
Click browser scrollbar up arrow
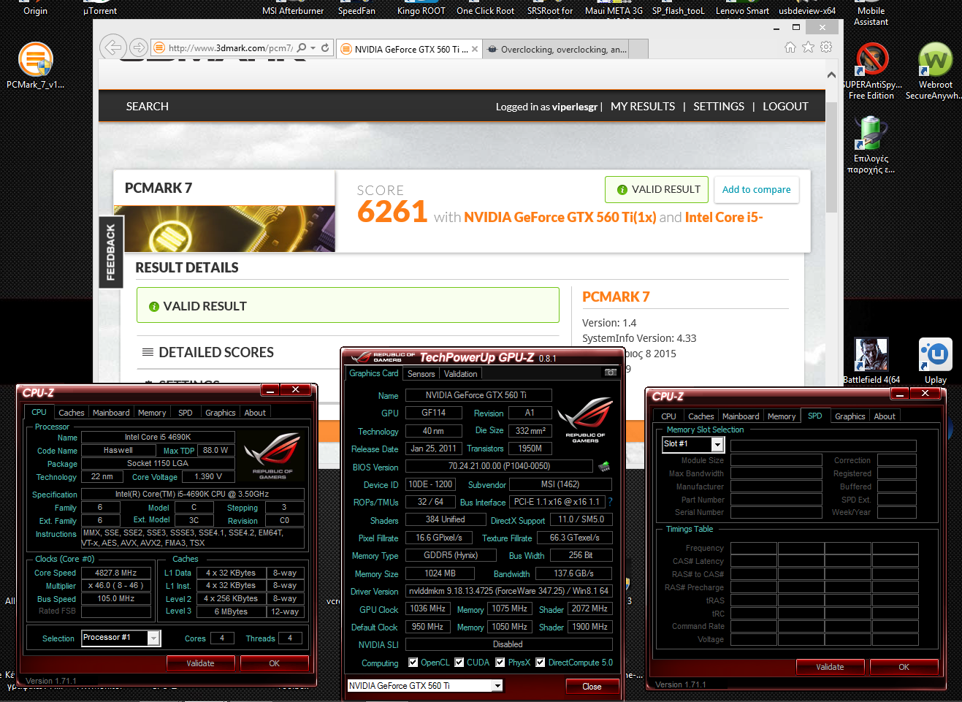click(x=831, y=75)
